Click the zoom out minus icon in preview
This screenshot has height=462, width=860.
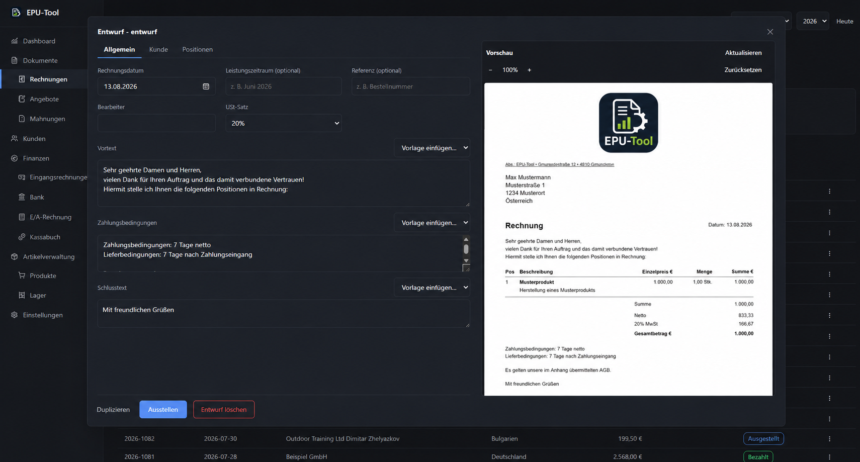tap(490, 70)
